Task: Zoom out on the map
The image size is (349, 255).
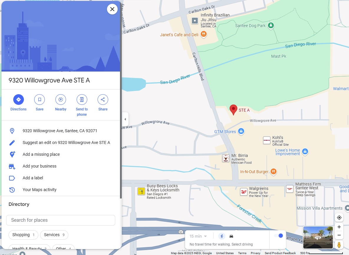Action: pyautogui.click(x=339, y=235)
